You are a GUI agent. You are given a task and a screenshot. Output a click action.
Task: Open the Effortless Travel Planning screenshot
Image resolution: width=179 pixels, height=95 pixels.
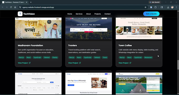[x=139, y=83]
